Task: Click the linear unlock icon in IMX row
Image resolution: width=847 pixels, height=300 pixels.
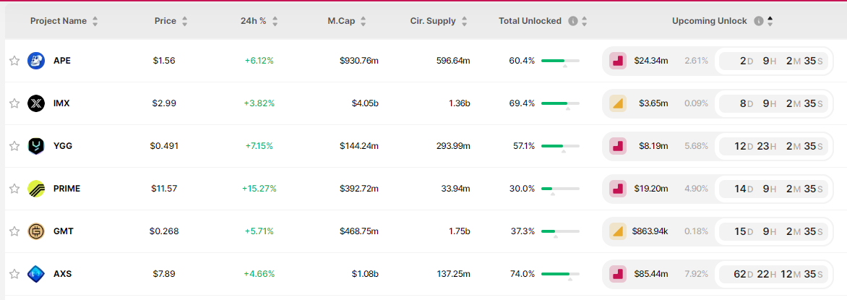Action: 617,103
